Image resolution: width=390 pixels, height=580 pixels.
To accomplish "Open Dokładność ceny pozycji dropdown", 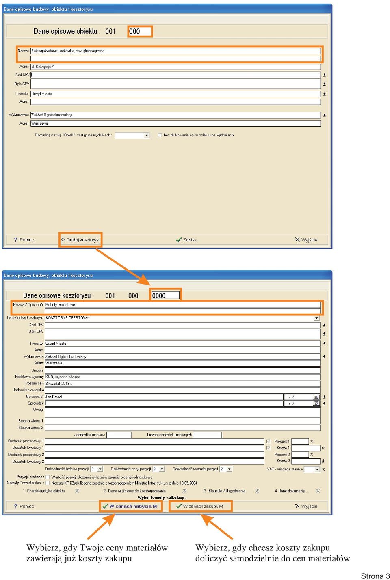I will [x=162, y=469].
